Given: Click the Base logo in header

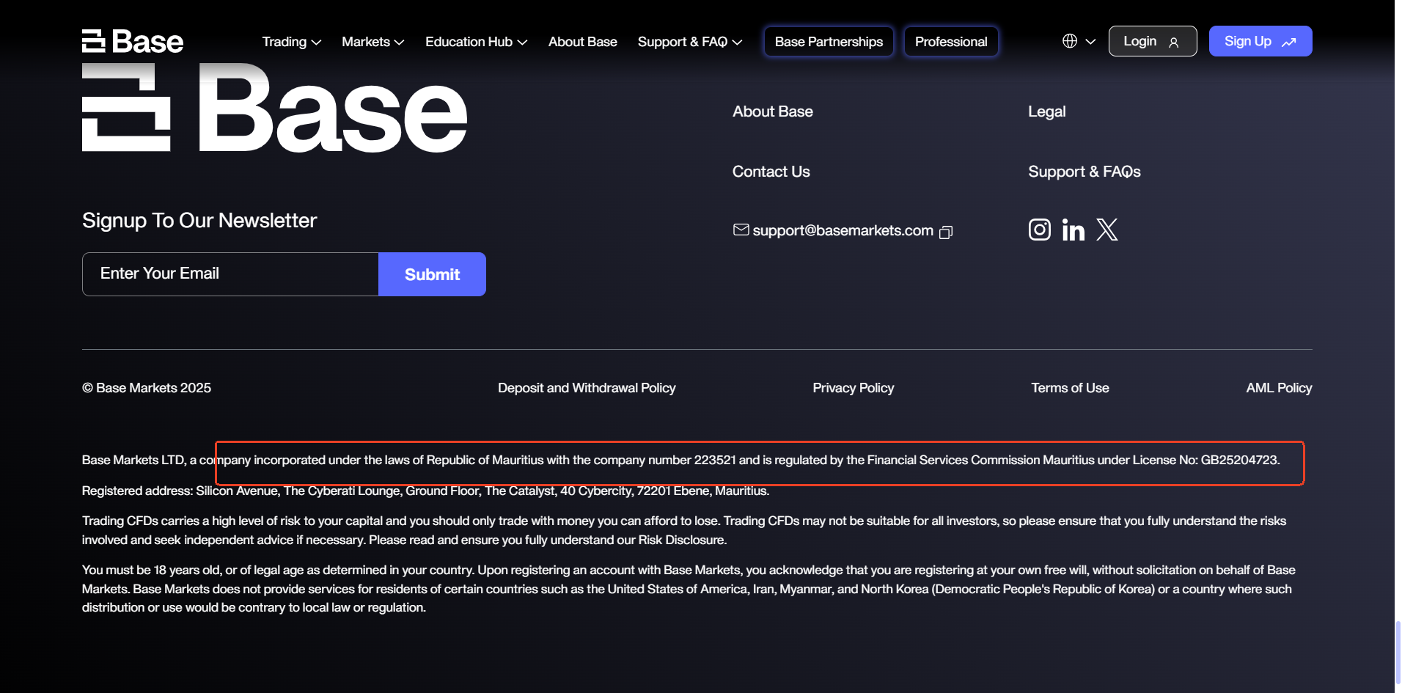Looking at the screenshot, I should click(133, 41).
